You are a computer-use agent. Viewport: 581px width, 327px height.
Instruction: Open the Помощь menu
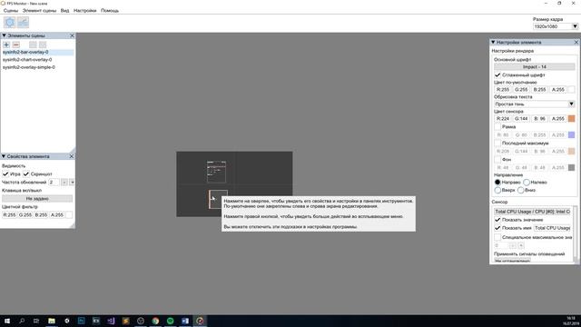tap(110, 11)
